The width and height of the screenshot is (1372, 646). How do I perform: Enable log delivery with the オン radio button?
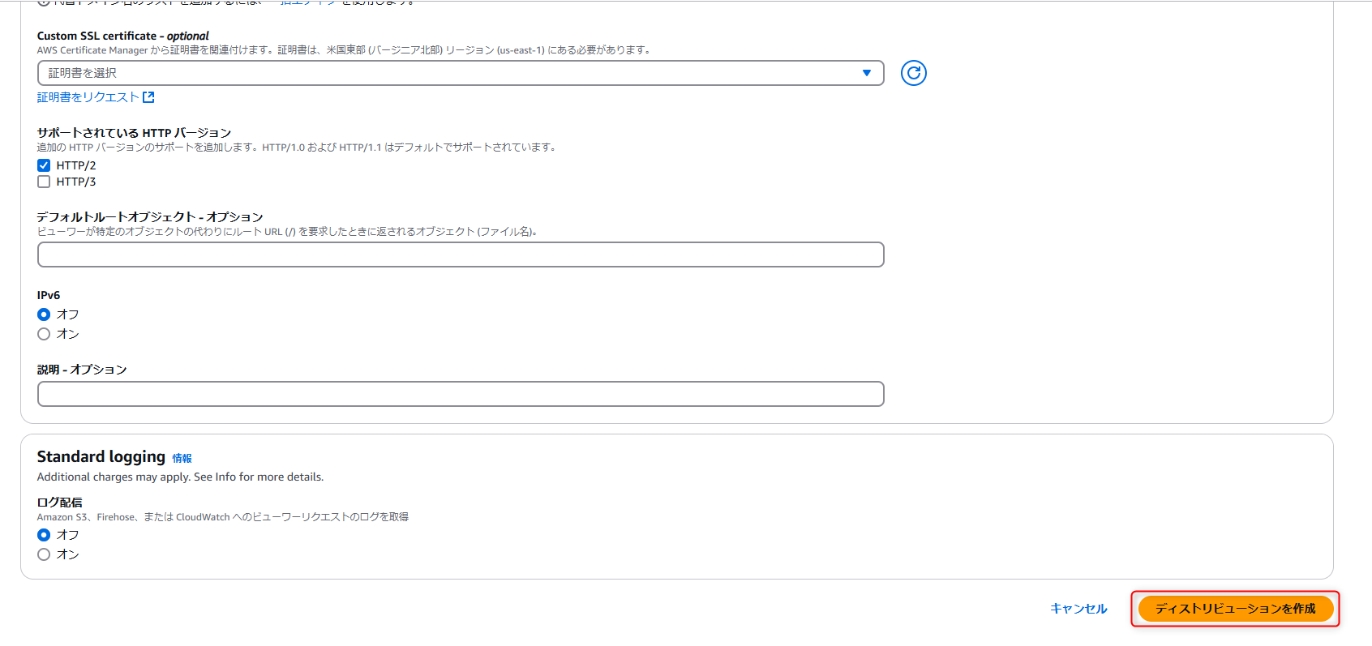tap(44, 554)
